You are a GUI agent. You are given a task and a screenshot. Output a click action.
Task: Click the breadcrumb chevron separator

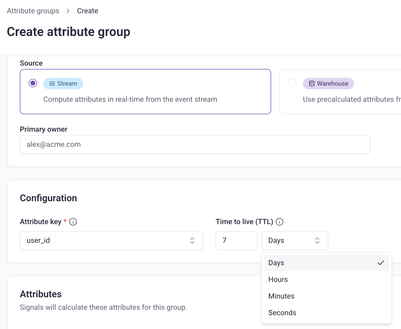pyautogui.click(x=68, y=11)
